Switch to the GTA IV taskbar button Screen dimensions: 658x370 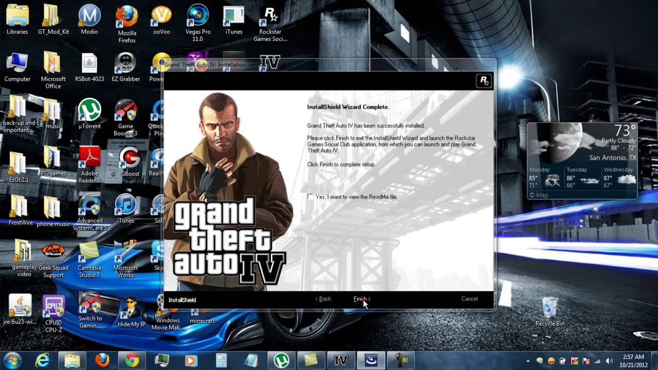pos(341,361)
